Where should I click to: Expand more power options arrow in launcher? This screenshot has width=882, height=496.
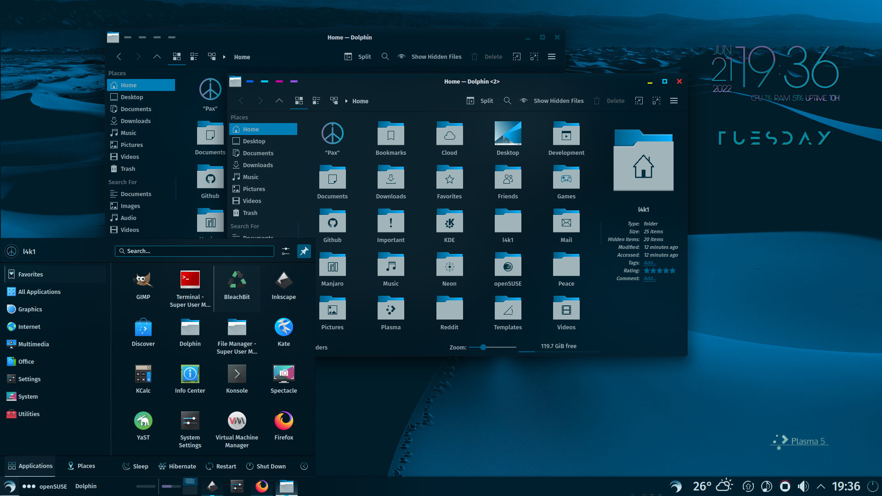[304, 466]
